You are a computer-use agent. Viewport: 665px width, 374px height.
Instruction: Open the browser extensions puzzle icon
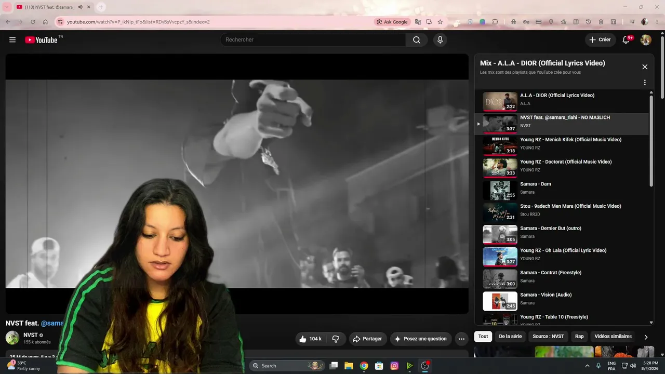pyautogui.click(x=495, y=22)
